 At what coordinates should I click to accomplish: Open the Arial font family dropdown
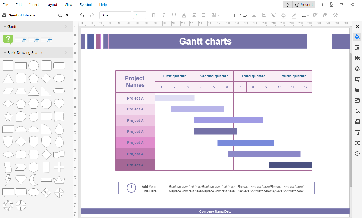[x=115, y=15]
